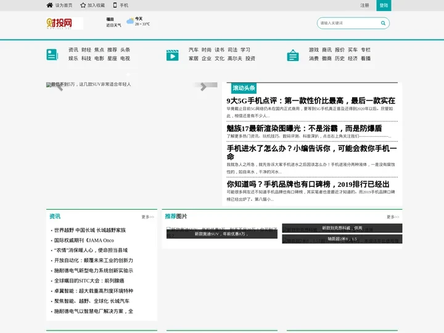This screenshot has width=444, height=333.
Task: Open the 魅族17最新渲染图曝光 headline
Action: tap(304, 128)
